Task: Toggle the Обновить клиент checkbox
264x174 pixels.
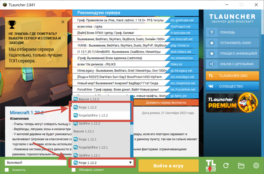Action: tap(74, 170)
